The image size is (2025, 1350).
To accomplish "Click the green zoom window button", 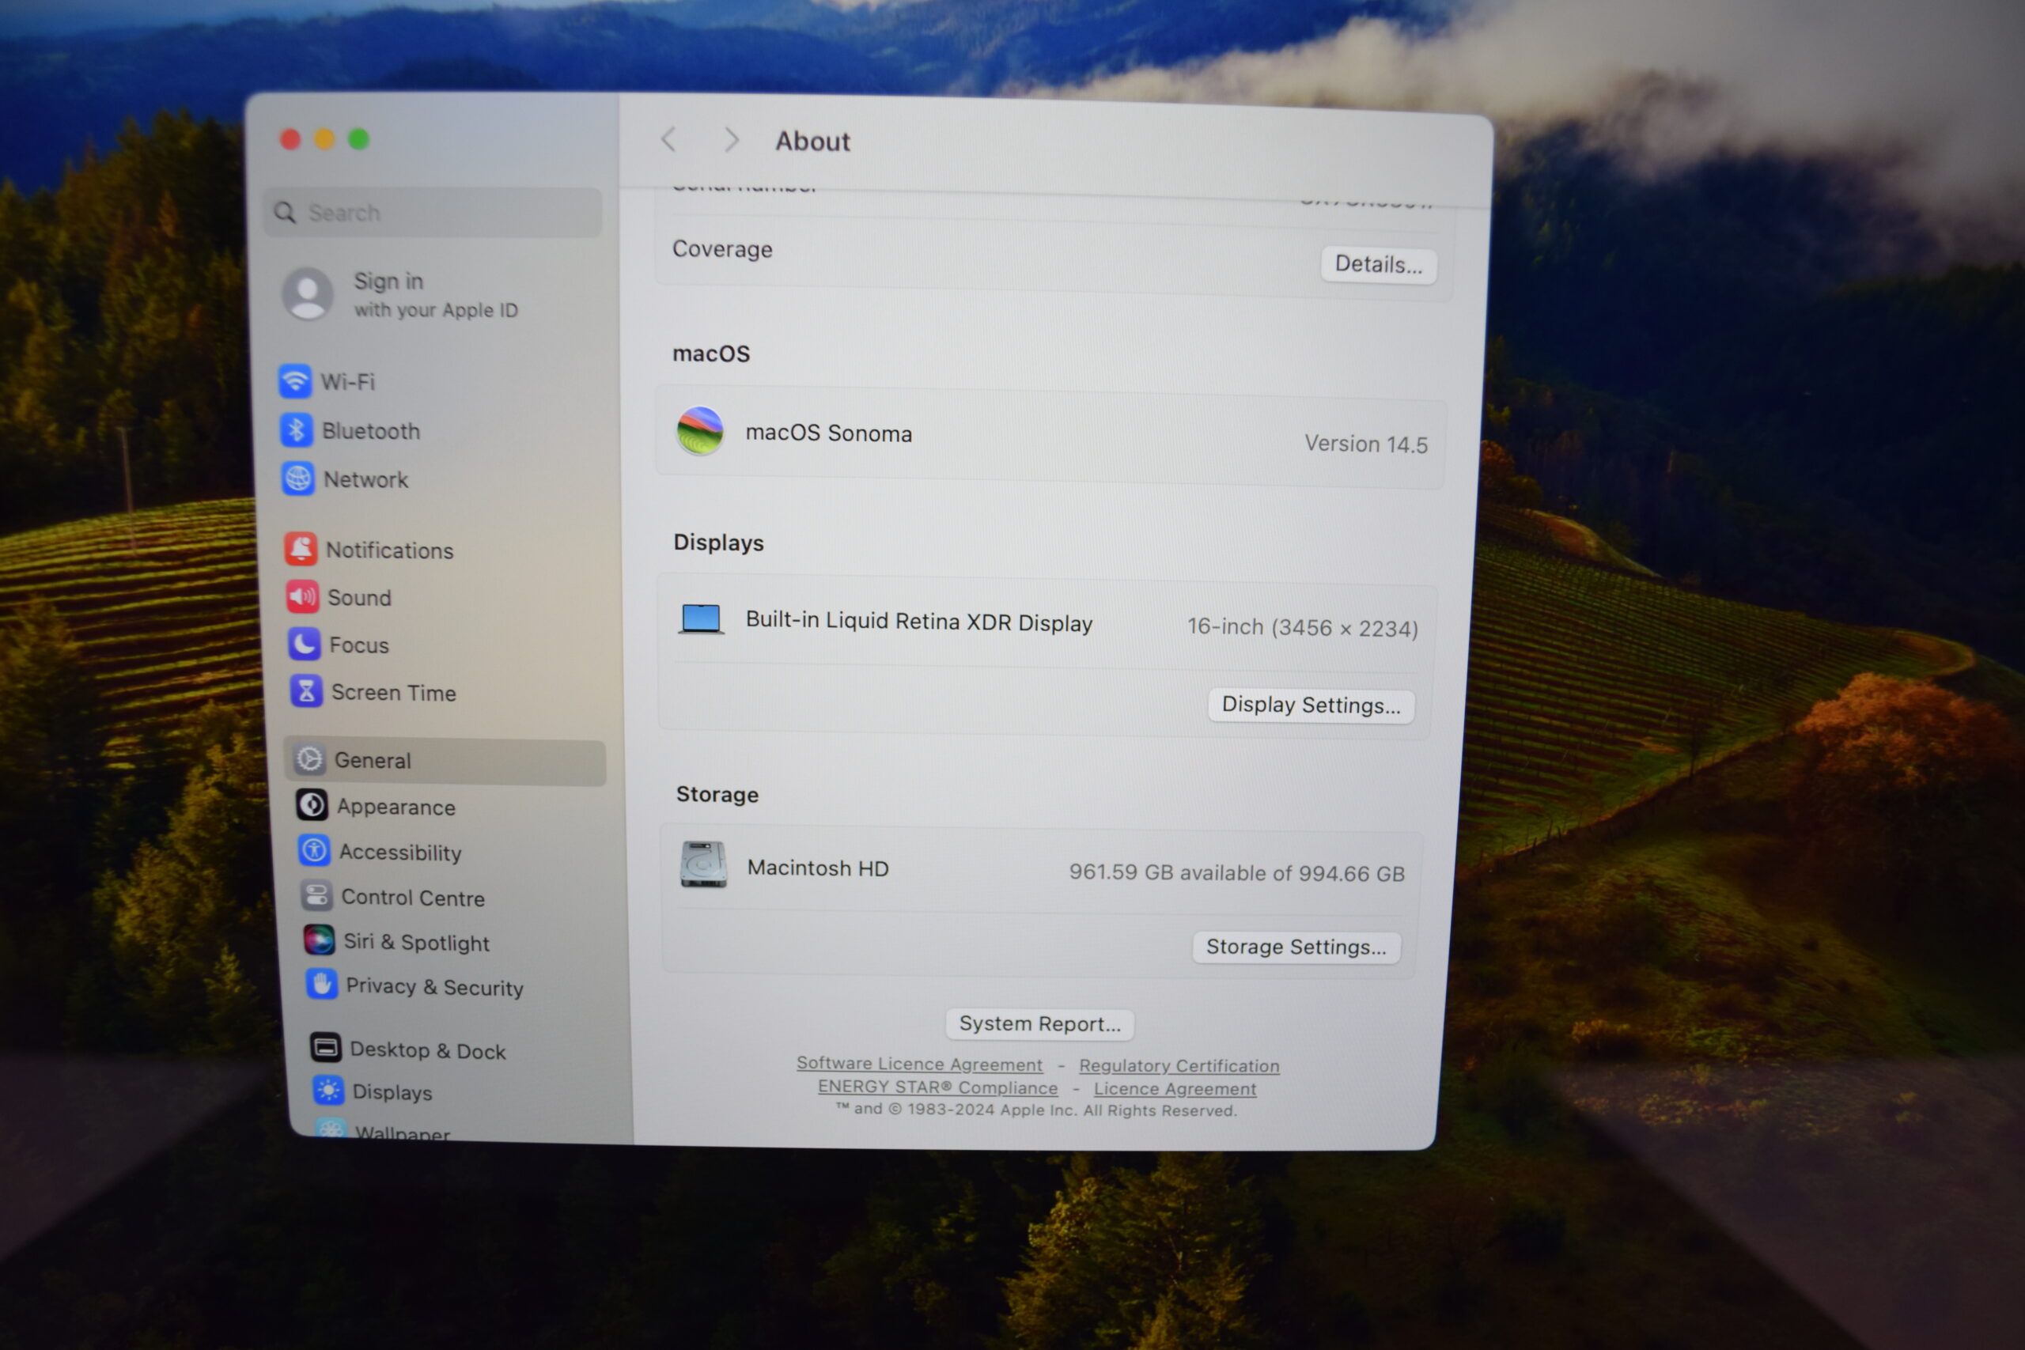I will (358, 138).
